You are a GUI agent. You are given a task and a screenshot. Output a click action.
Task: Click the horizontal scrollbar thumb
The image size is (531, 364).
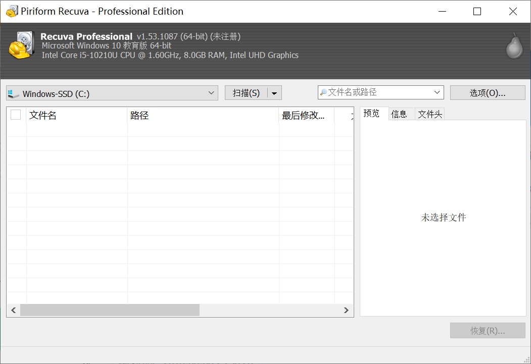click(110, 310)
